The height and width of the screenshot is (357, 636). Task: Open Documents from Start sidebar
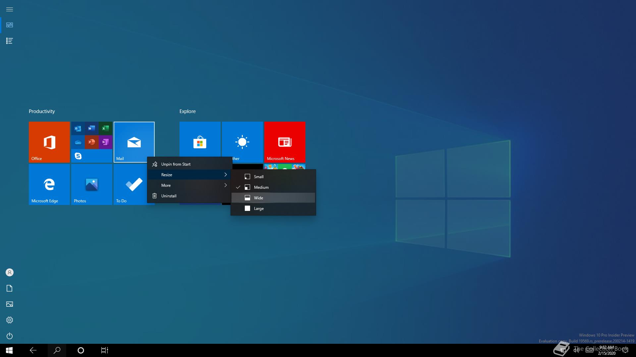(x=10, y=288)
